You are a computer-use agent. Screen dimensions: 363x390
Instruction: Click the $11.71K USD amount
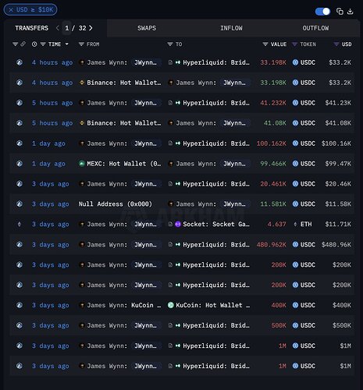click(338, 224)
